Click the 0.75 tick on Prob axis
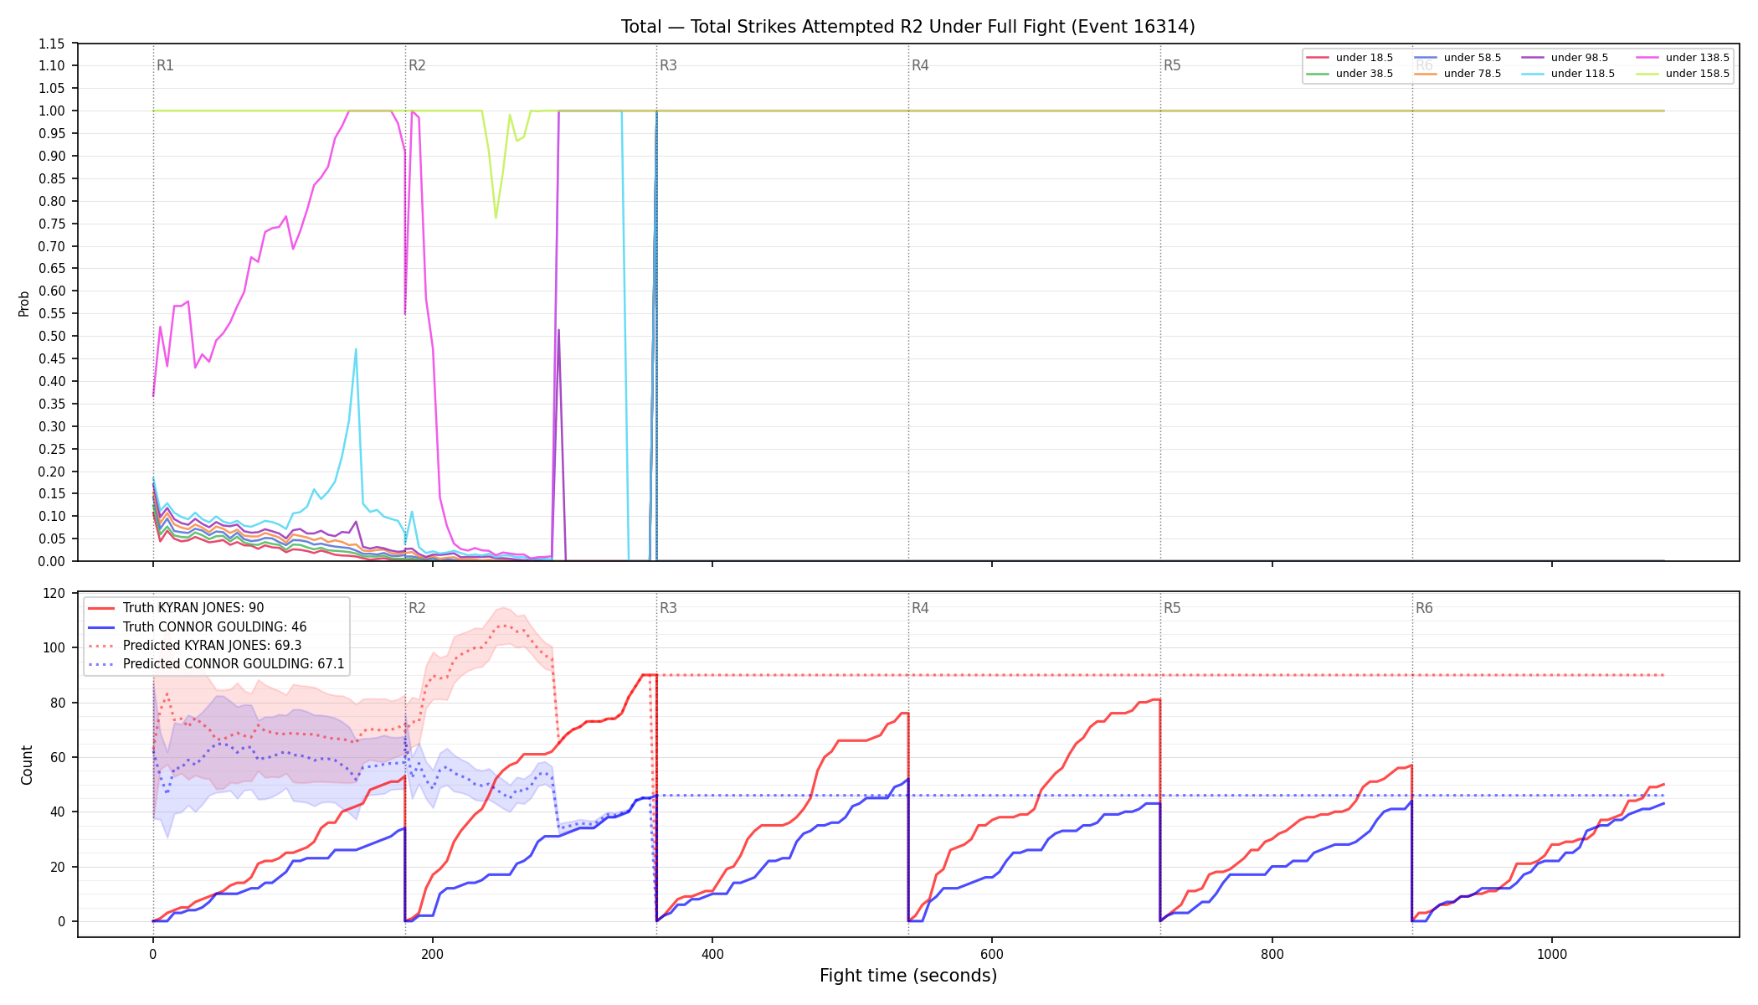The image size is (1758, 1005). point(52,224)
